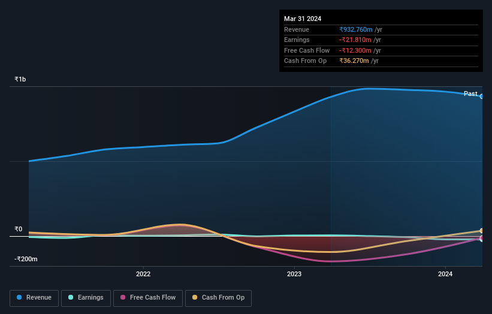492x314 pixels.
Task: Toggle the Cash From Op legend series
Action: [x=218, y=298]
